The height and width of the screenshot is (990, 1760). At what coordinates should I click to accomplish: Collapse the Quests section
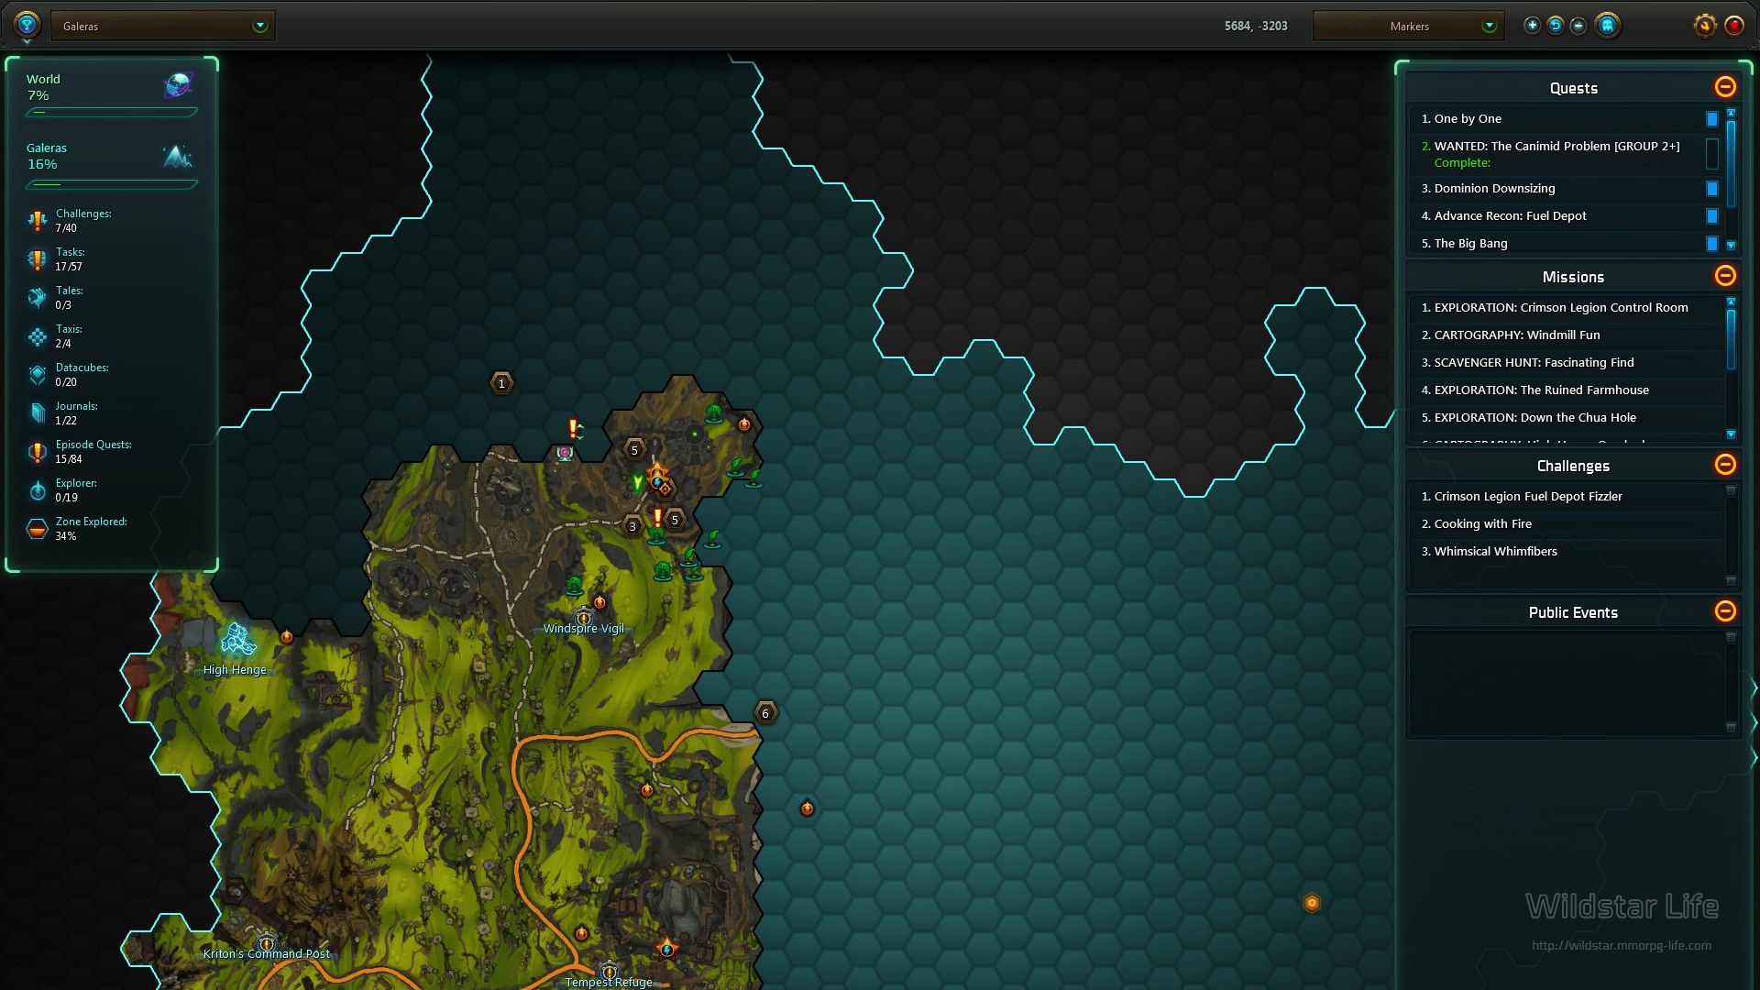pos(1725,87)
